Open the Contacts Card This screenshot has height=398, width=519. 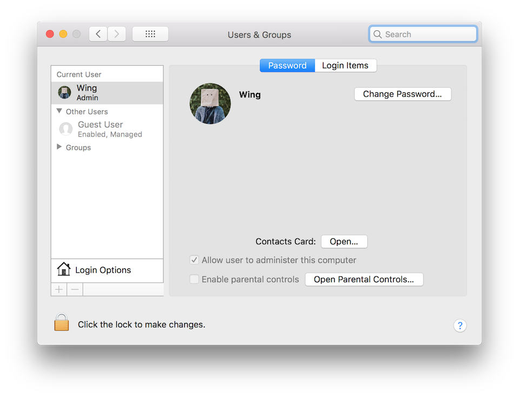(x=344, y=241)
